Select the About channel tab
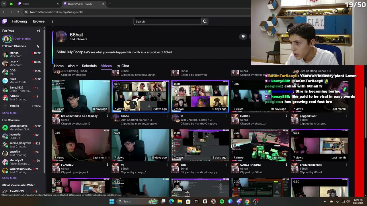 73,66
